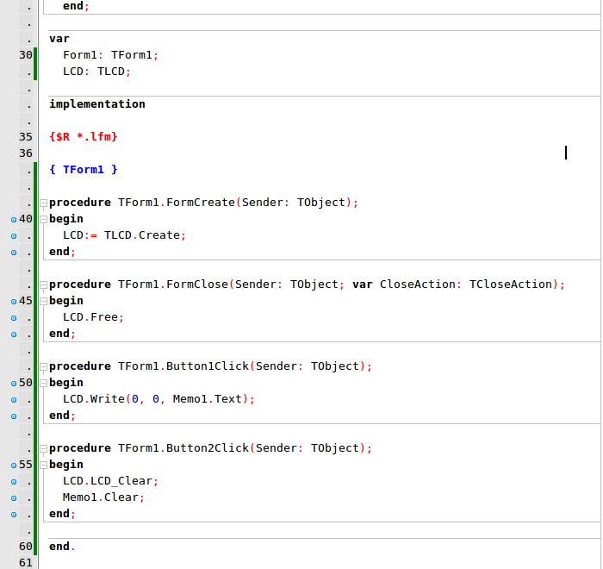The width and height of the screenshot is (603, 569).
Task: Click line number 60 in the gutter
Action: point(26,547)
